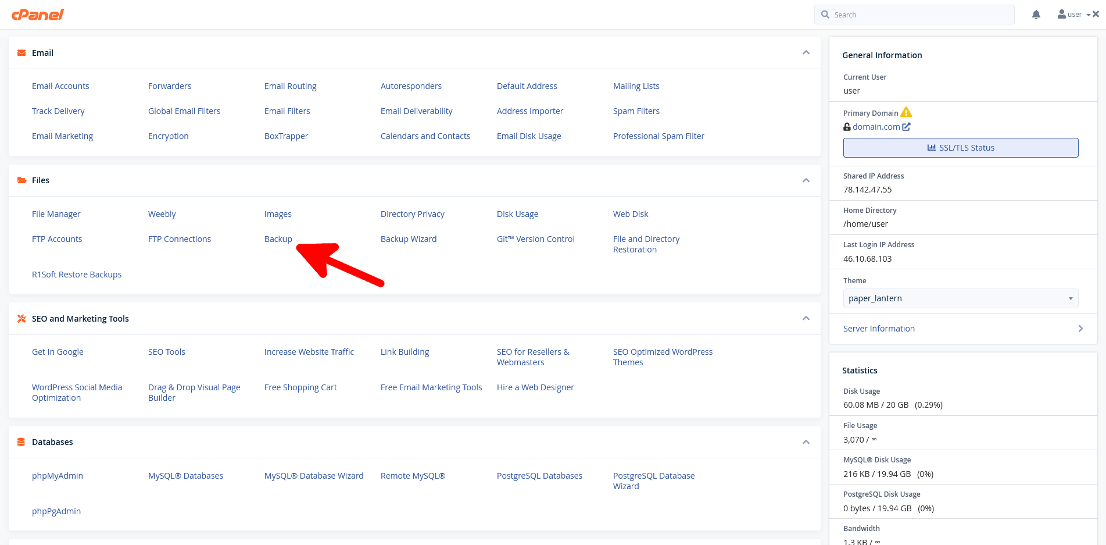Open phpMyAdmin

[x=58, y=475]
